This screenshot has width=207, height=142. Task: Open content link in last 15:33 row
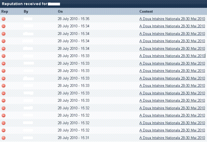[x=172, y=101]
